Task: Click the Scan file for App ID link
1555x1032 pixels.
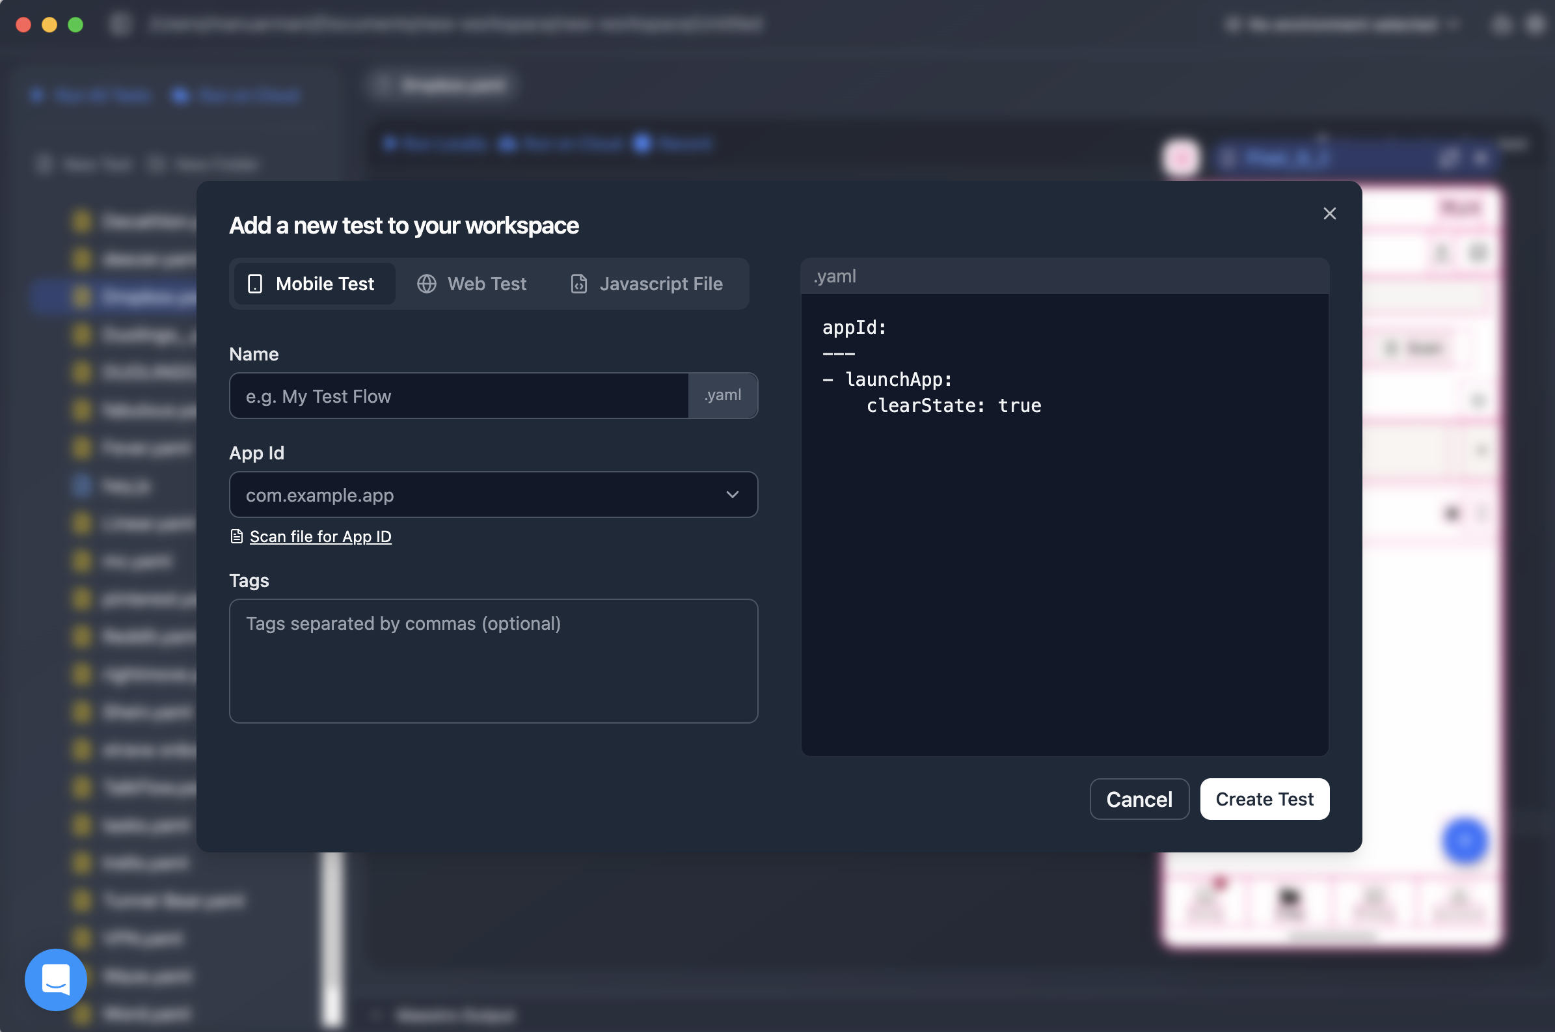Action: click(x=321, y=536)
